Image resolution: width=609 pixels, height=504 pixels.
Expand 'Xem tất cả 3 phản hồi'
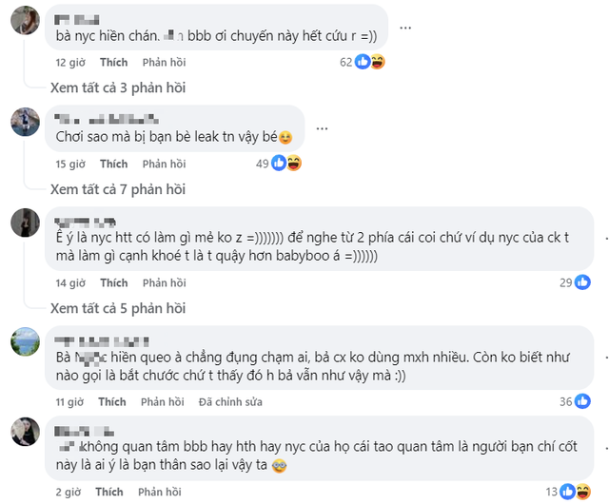point(117,87)
